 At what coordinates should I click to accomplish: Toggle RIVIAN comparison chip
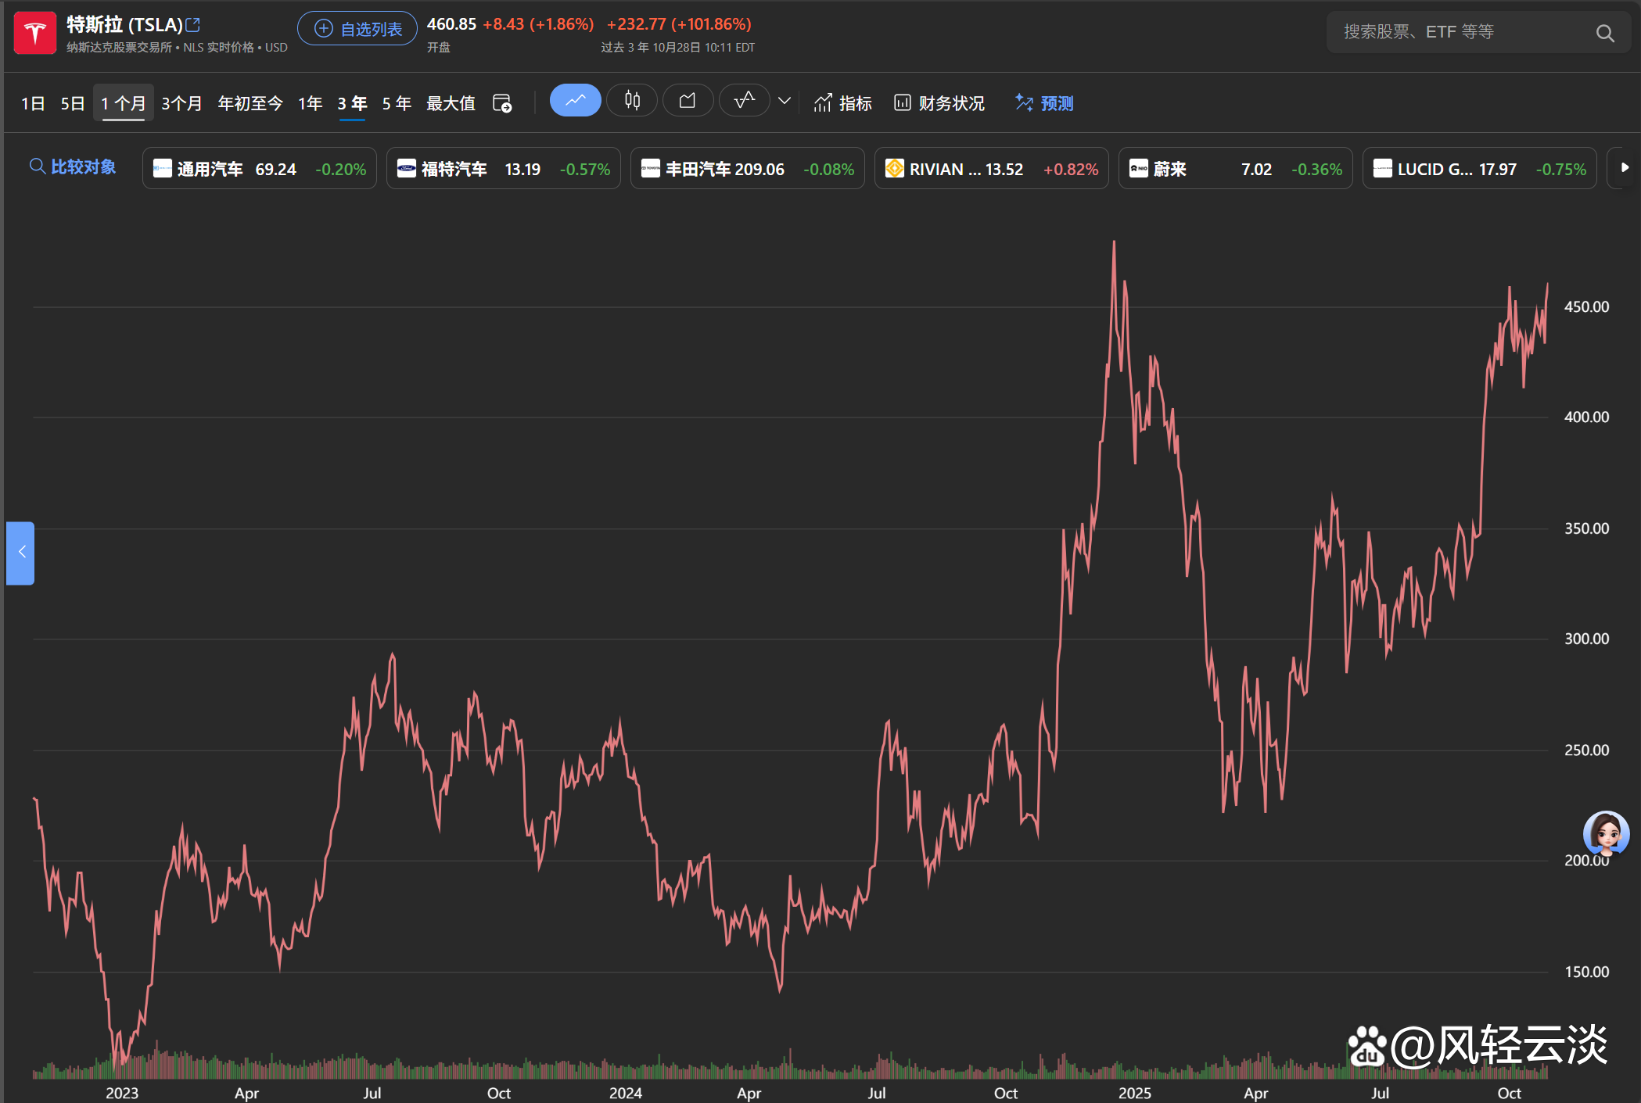point(990,169)
